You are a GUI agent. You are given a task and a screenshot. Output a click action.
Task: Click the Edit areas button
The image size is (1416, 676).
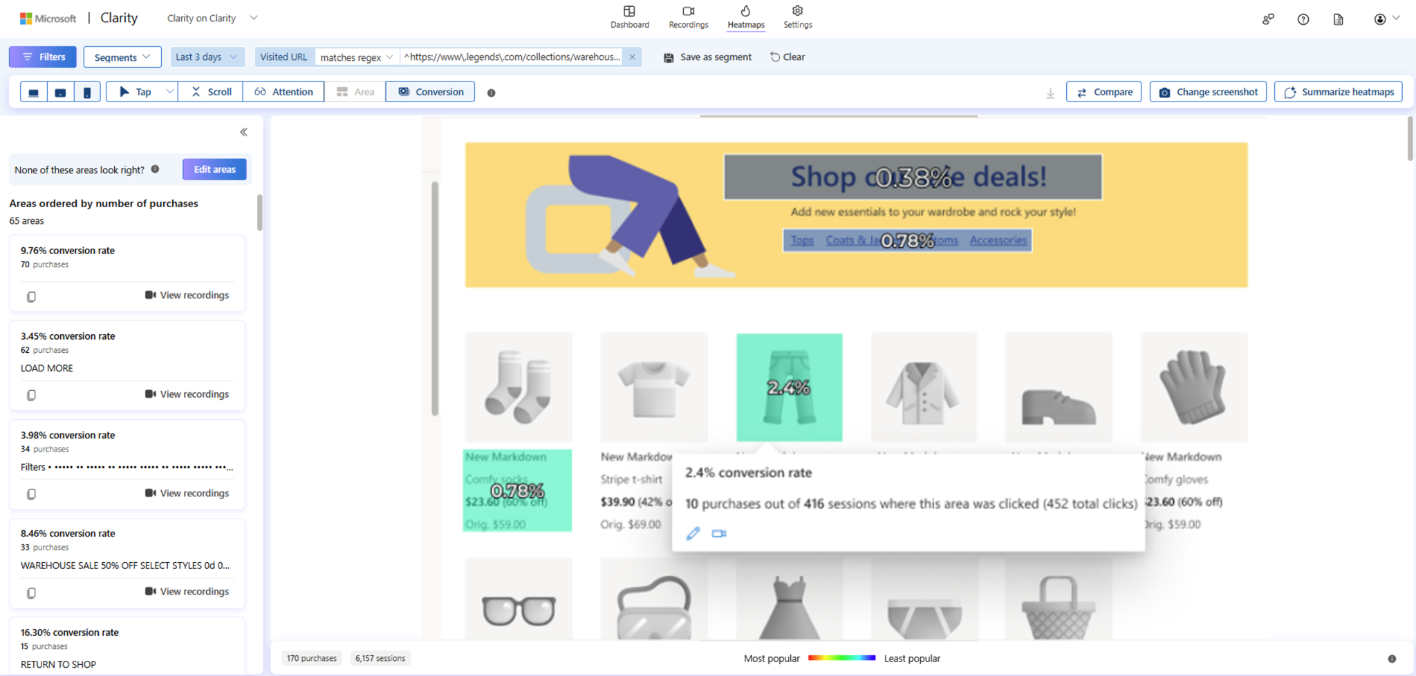tap(214, 169)
